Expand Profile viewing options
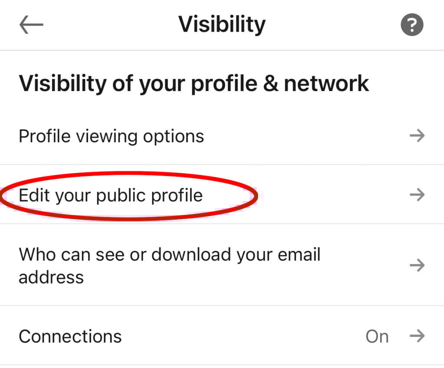 click(111, 135)
